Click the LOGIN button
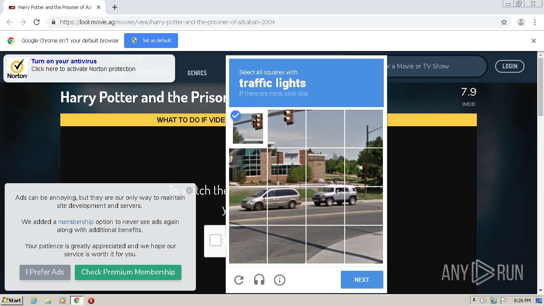 (x=510, y=66)
